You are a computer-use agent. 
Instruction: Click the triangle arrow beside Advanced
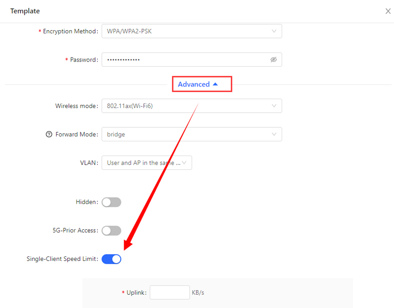[x=215, y=84]
